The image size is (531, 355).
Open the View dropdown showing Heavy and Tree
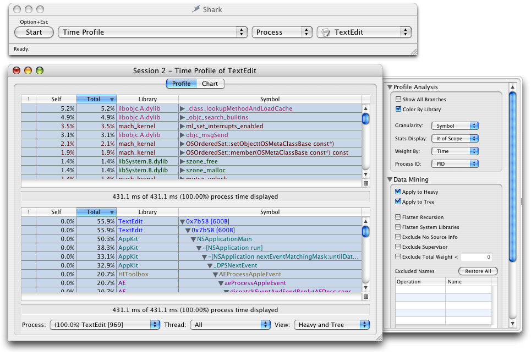(x=332, y=325)
